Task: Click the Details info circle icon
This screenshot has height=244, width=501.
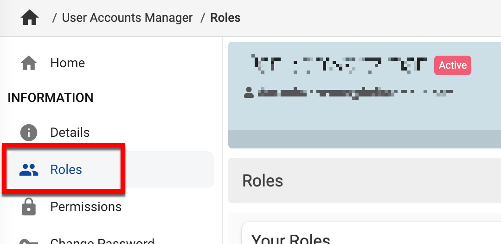Action: click(x=29, y=133)
